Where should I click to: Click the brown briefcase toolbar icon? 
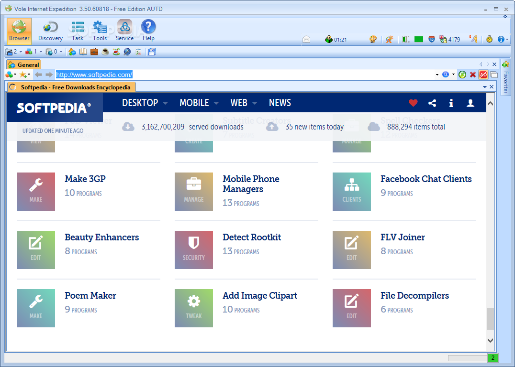point(94,52)
